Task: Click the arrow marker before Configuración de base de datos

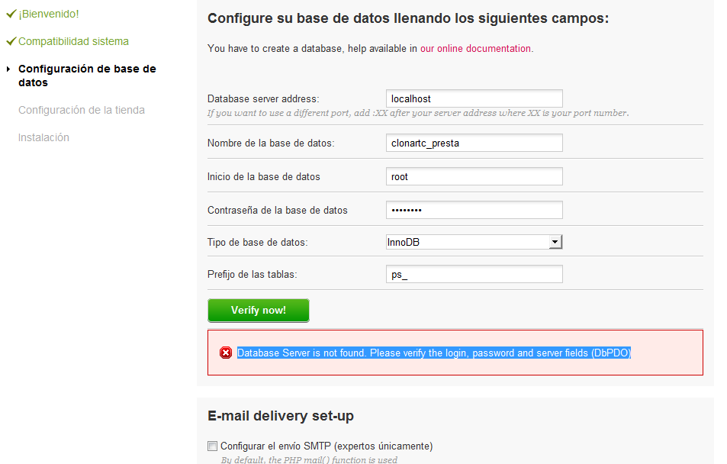Action: click(8, 69)
